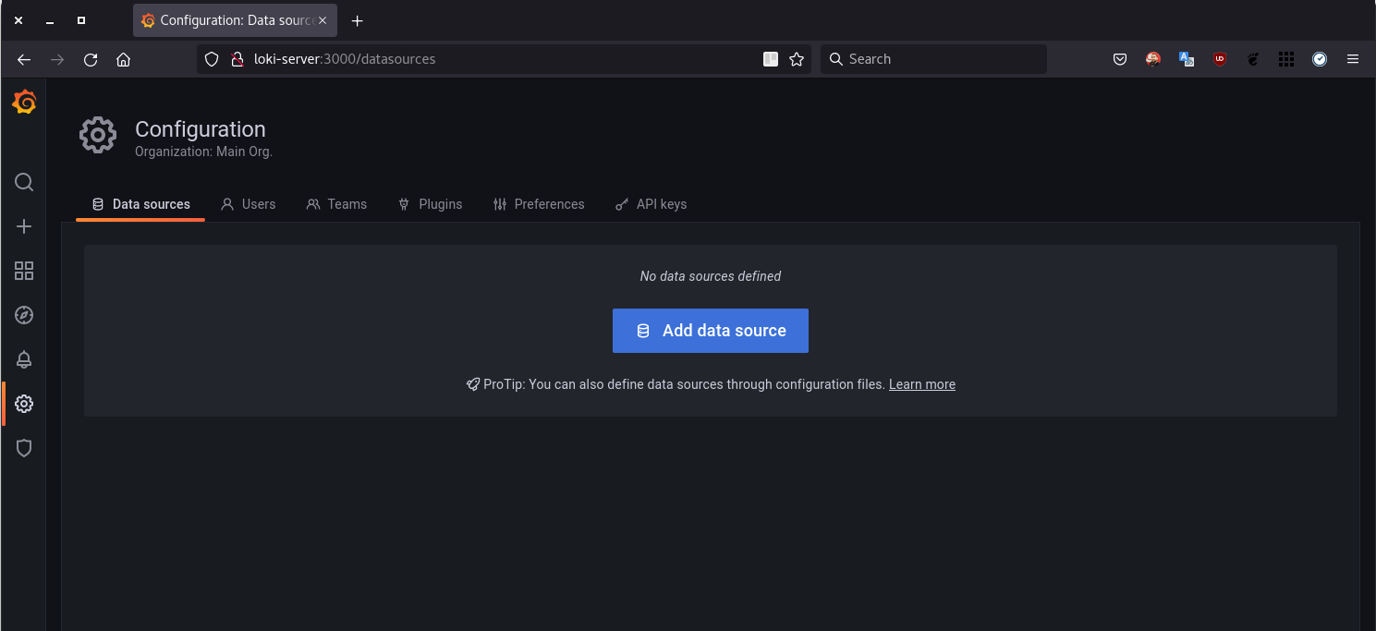Screen dimensions: 1376x631
Task: Switch to the Users tab
Action: [248, 204]
